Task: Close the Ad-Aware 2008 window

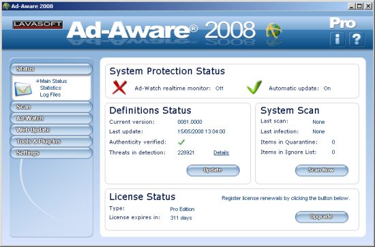Action: (x=367, y=6)
